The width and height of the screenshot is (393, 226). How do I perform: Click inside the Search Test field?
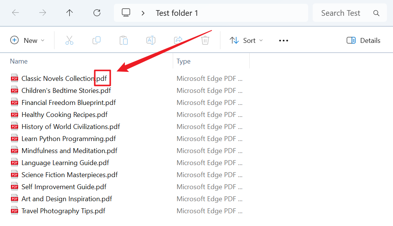point(341,12)
